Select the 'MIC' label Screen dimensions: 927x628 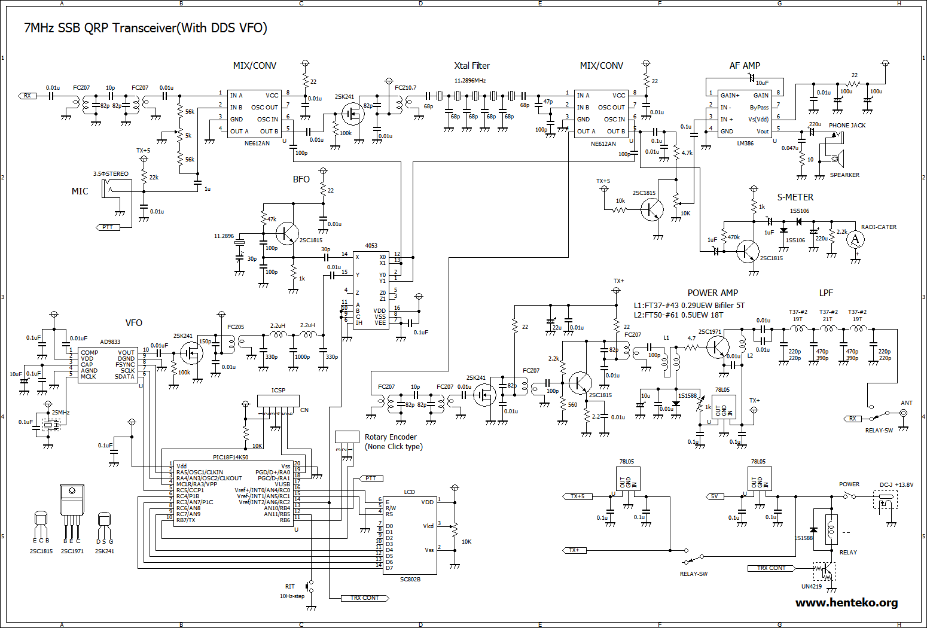[80, 191]
